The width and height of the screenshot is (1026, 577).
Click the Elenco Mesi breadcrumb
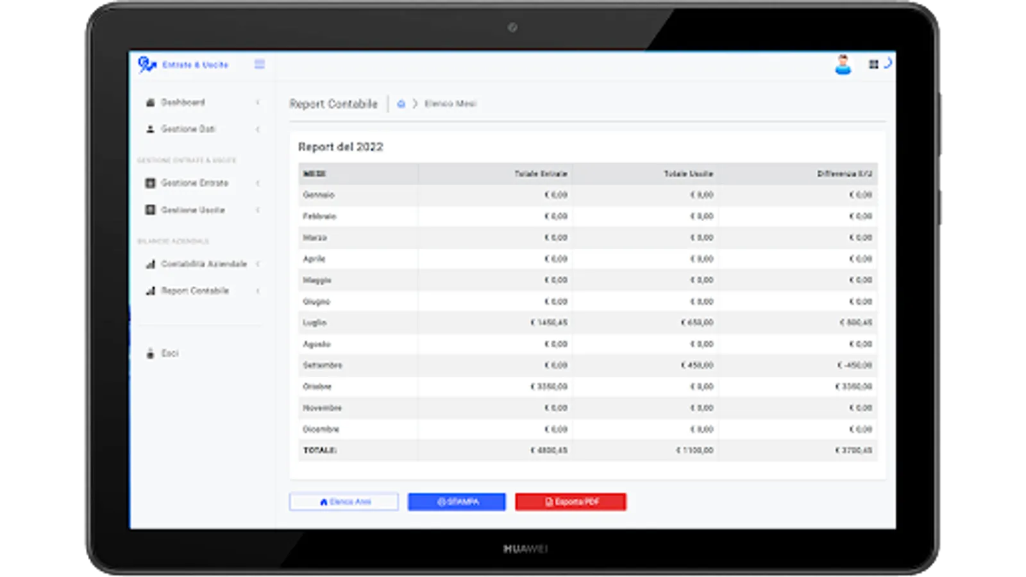[450, 104]
